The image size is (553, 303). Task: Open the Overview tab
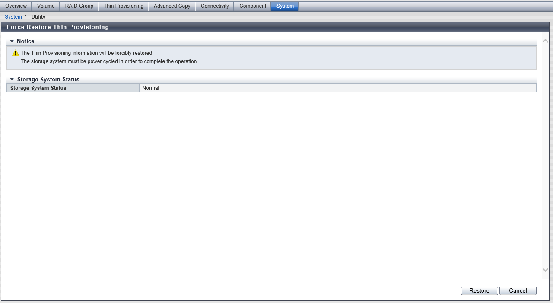[16, 6]
